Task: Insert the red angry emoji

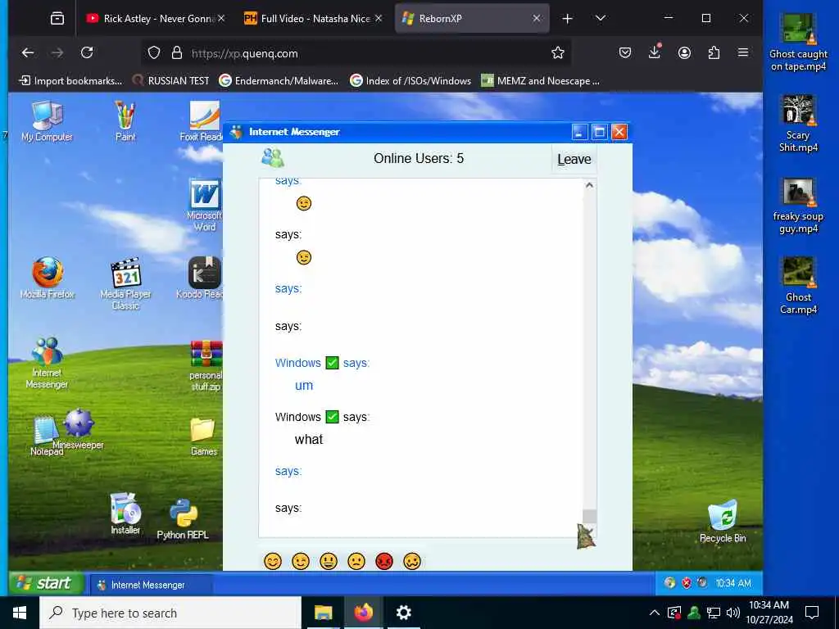Action: (384, 561)
